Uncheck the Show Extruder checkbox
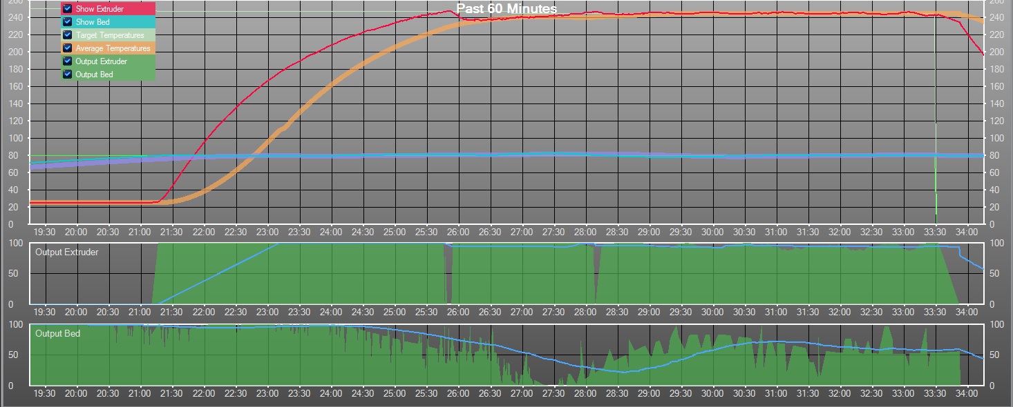Screen dimensions: 1013x407 pyautogui.click(x=67, y=9)
